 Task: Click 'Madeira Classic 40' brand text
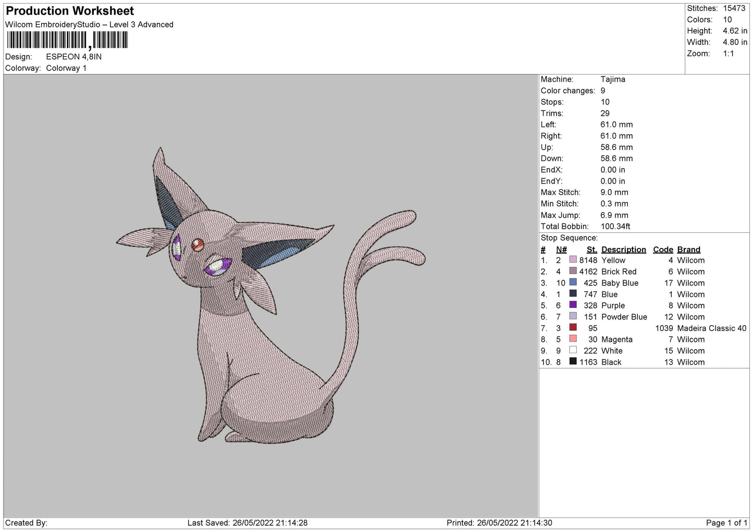712,328
